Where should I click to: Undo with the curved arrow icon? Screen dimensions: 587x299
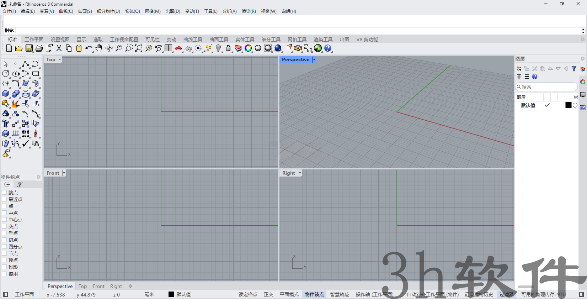tap(89, 48)
